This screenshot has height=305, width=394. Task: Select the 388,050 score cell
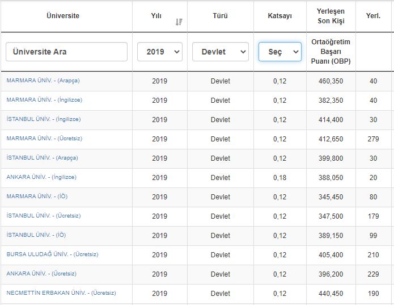tap(331, 178)
